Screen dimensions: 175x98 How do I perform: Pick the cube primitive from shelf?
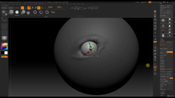point(11,12)
